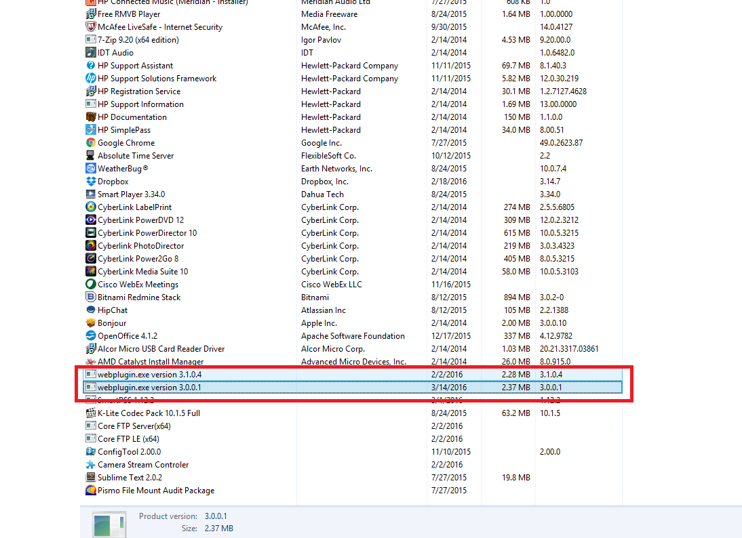Click size value 63.2 MB

click(515, 413)
